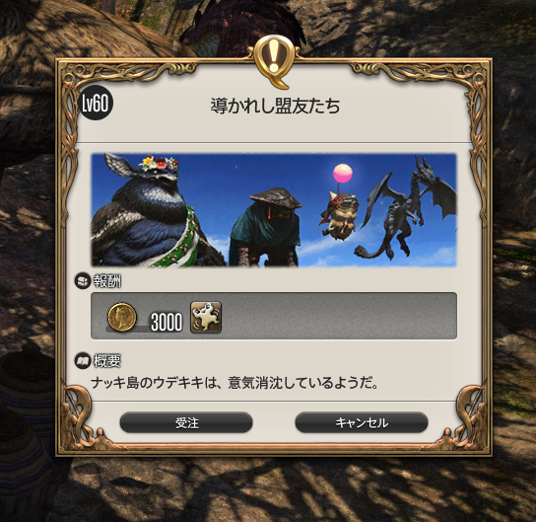Click the 概要 section label
The width and height of the screenshot is (536, 522).
[x=107, y=361]
